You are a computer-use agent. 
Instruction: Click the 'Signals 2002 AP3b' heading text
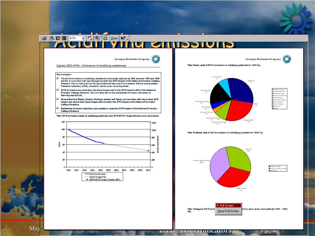91,65
